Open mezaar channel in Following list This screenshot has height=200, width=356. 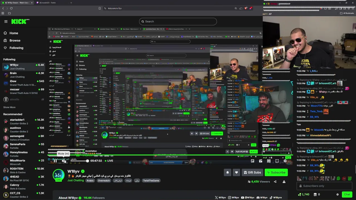coord(24,91)
